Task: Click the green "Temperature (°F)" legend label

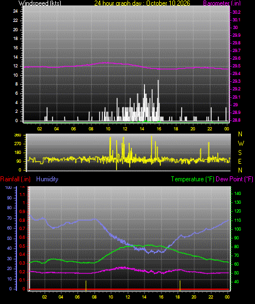Action: (x=193, y=179)
